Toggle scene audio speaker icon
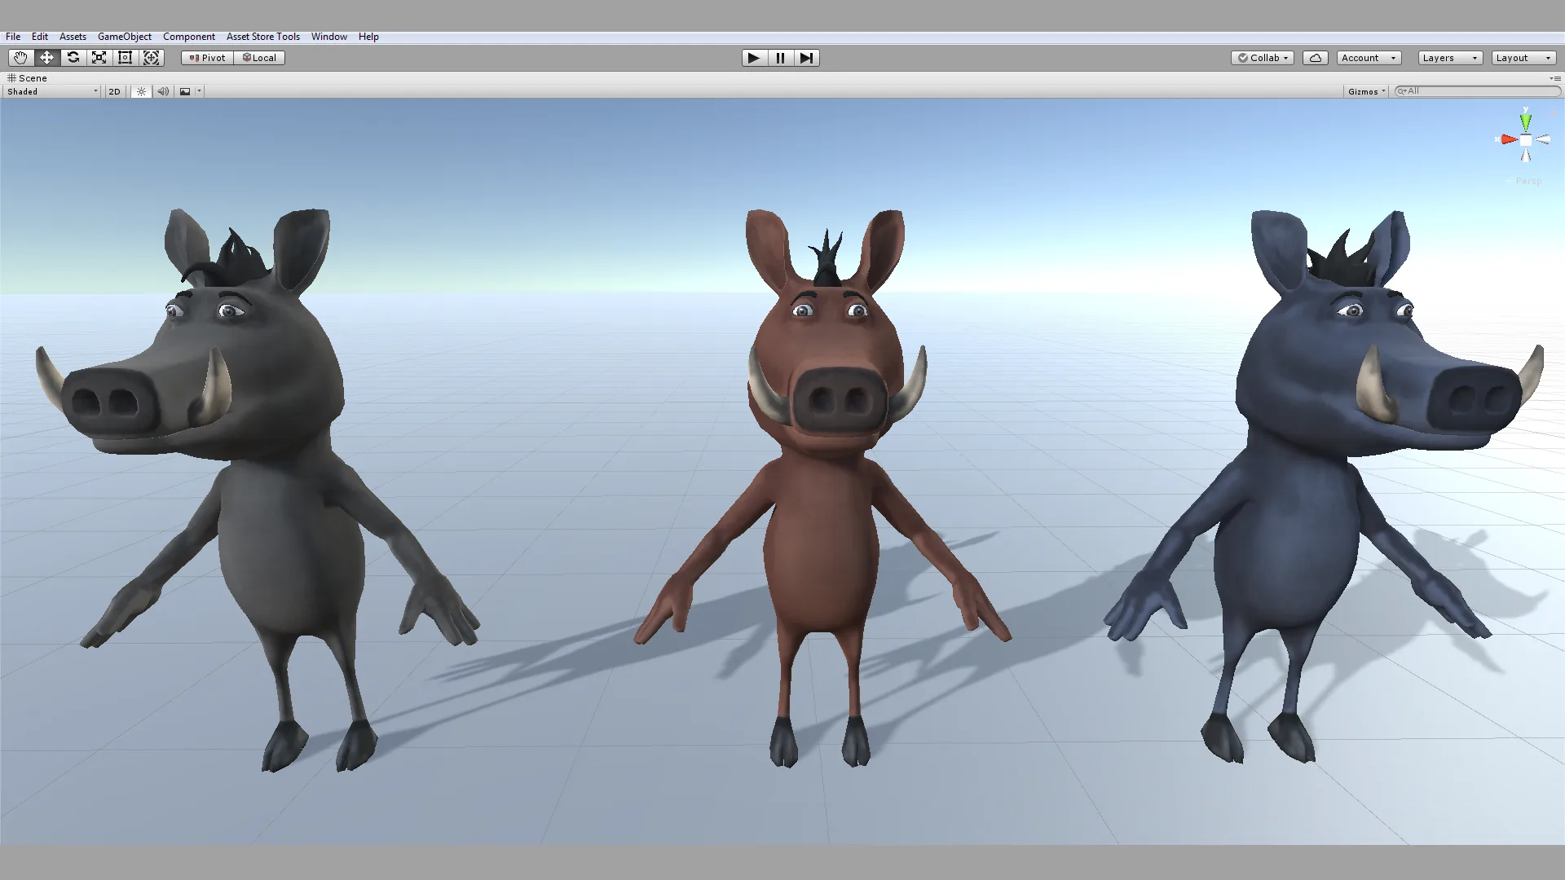The width and height of the screenshot is (1565, 880). [163, 91]
